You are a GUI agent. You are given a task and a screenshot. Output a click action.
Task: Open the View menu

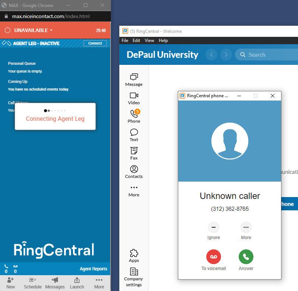coord(149,41)
